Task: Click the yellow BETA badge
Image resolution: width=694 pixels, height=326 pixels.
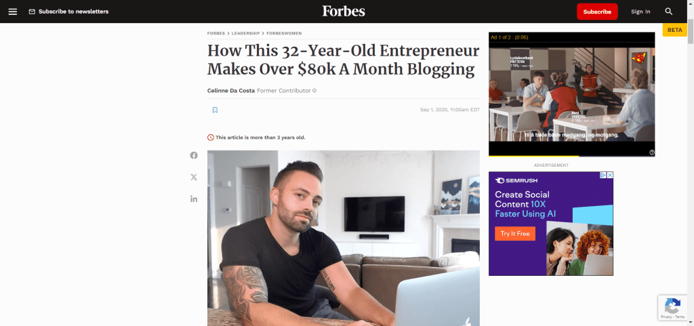Action: 674,30
